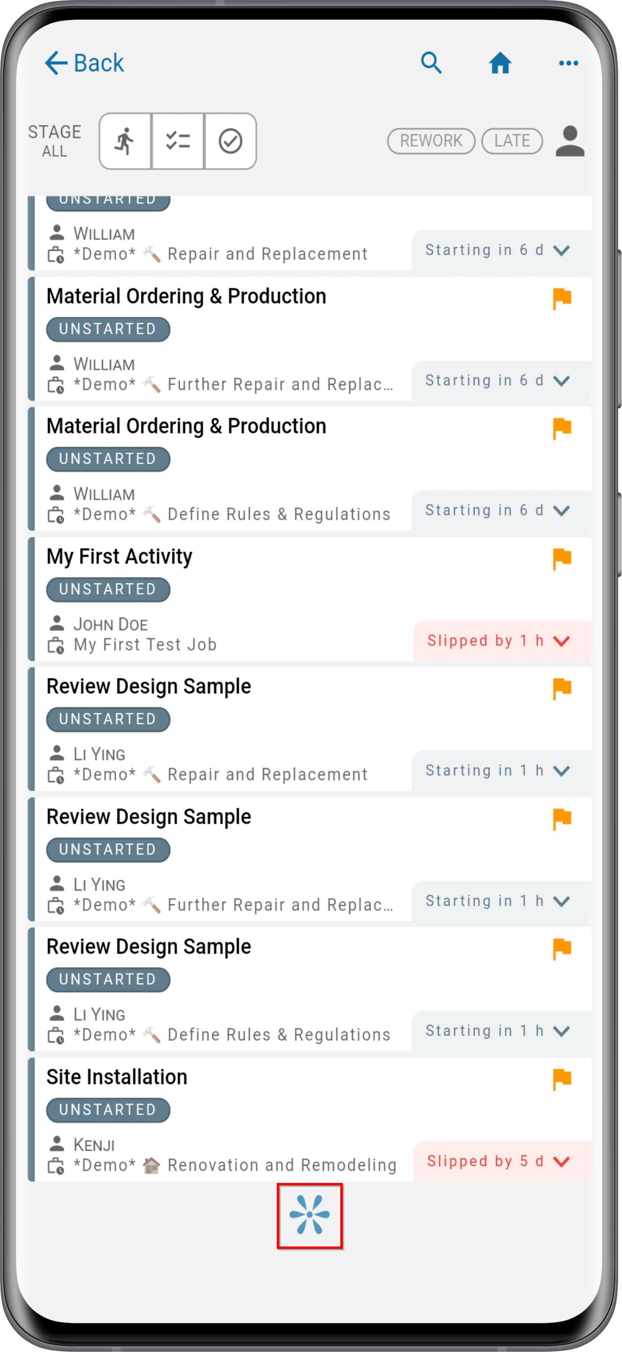Expand Slipped by 5 d chevron
The height and width of the screenshot is (1352, 622).
click(561, 1161)
